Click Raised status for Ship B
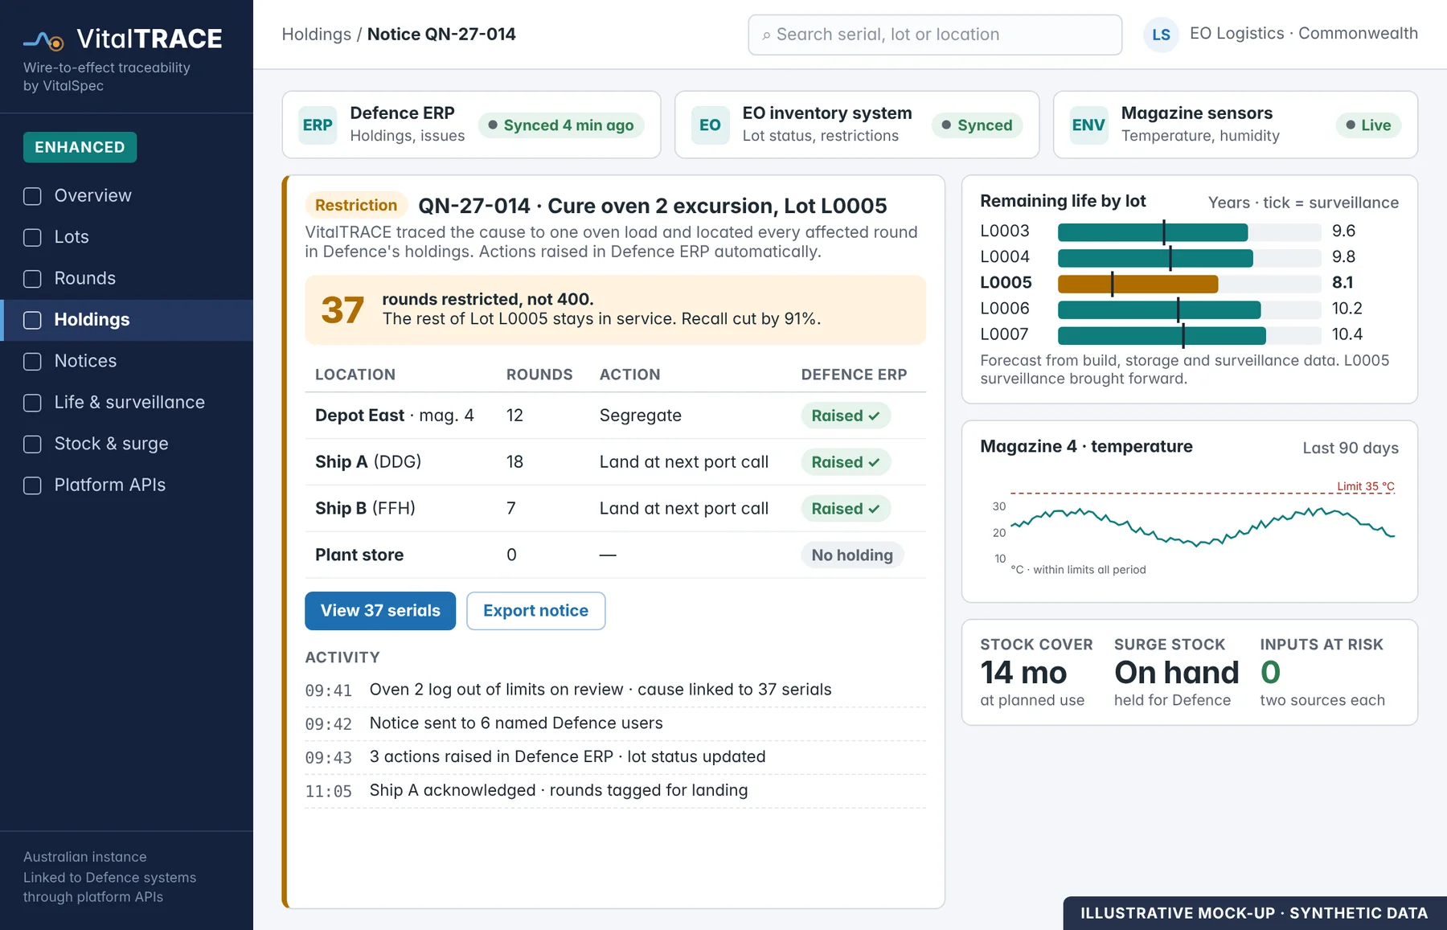The image size is (1447, 930). point(846,509)
